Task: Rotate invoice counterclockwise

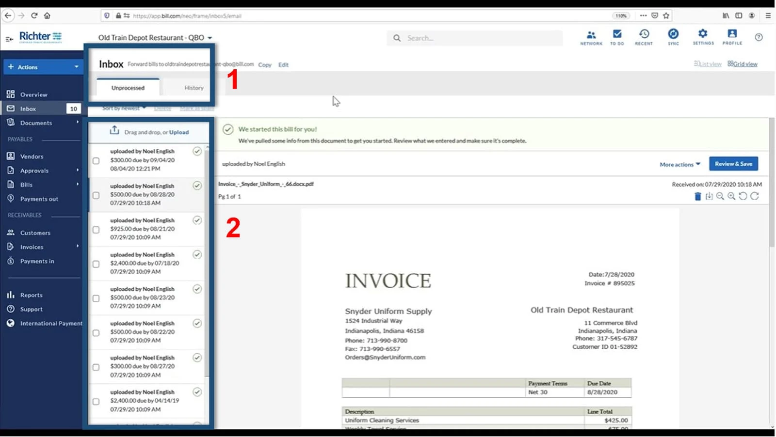Action: (x=743, y=196)
